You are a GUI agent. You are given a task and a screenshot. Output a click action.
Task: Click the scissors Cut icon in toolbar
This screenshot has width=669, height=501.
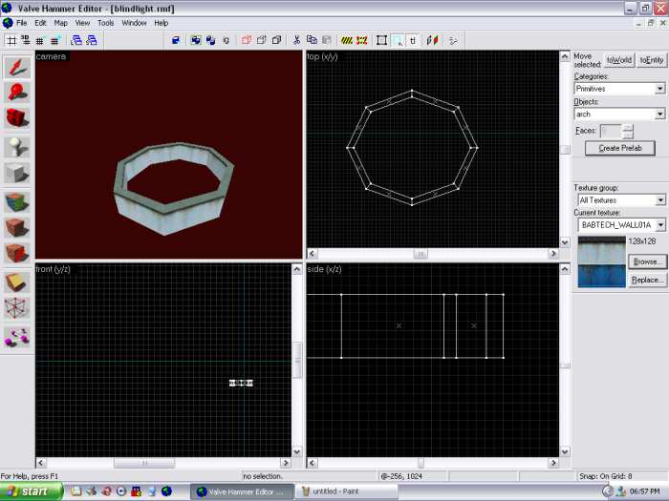(297, 40)
